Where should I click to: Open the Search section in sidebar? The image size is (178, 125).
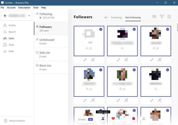tap(10, 32)
